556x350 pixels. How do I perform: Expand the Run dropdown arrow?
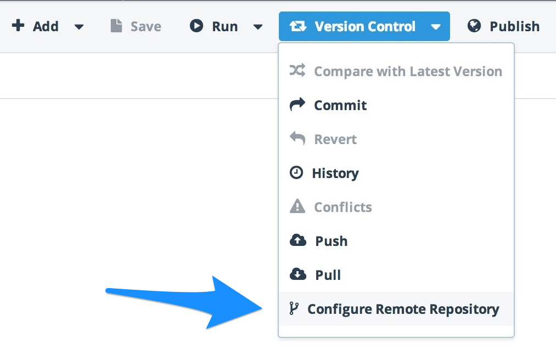point(258,27)
